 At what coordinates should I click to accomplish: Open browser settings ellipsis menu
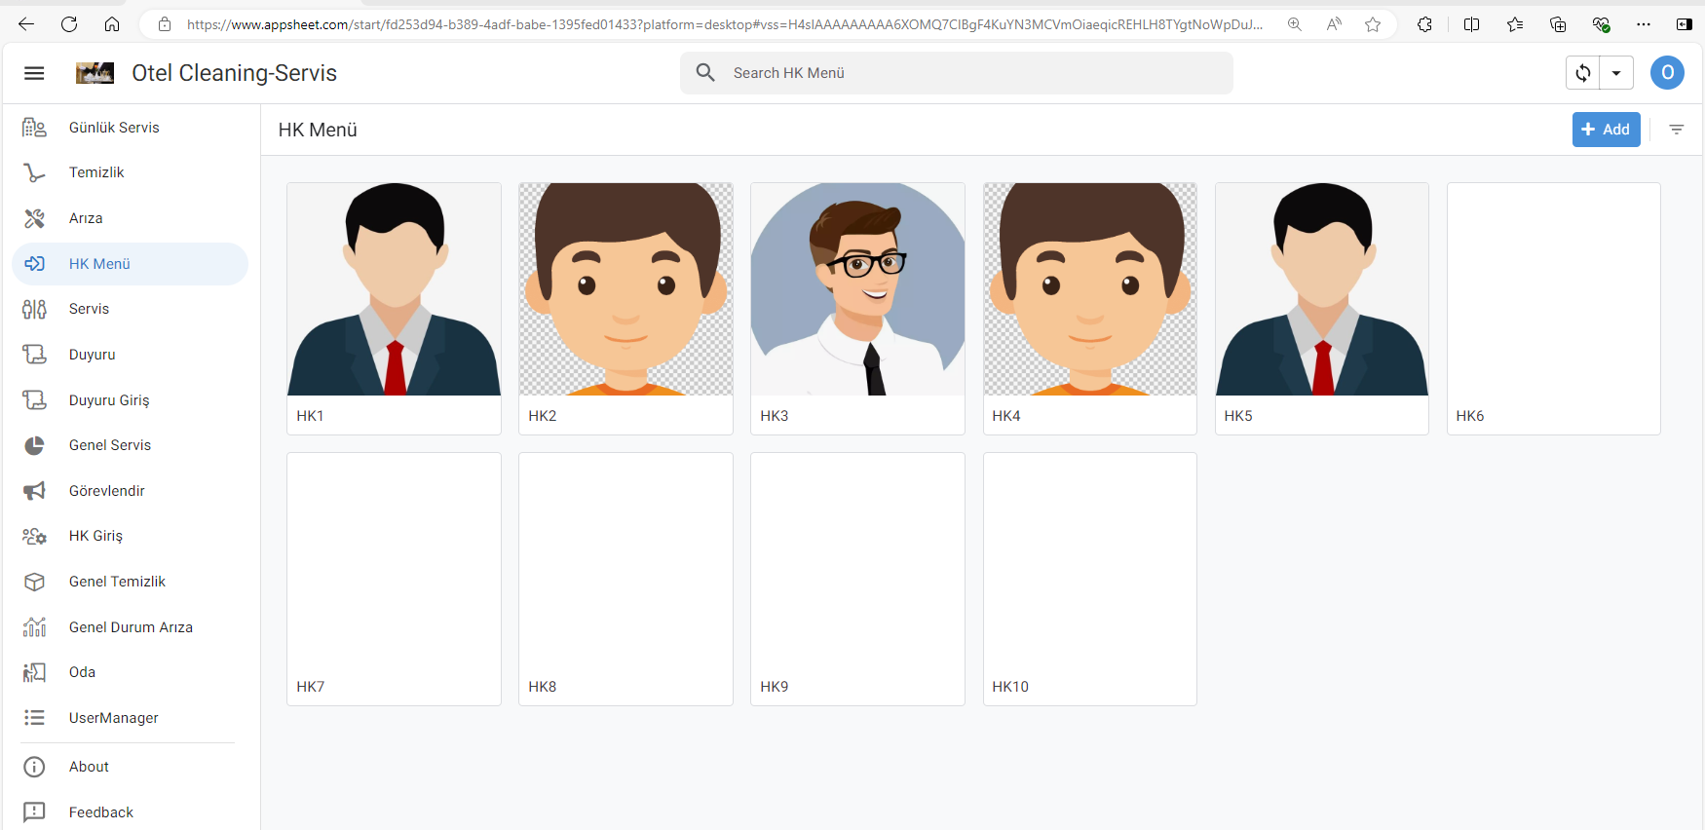pyautogui.click(x=1644, y=24)
